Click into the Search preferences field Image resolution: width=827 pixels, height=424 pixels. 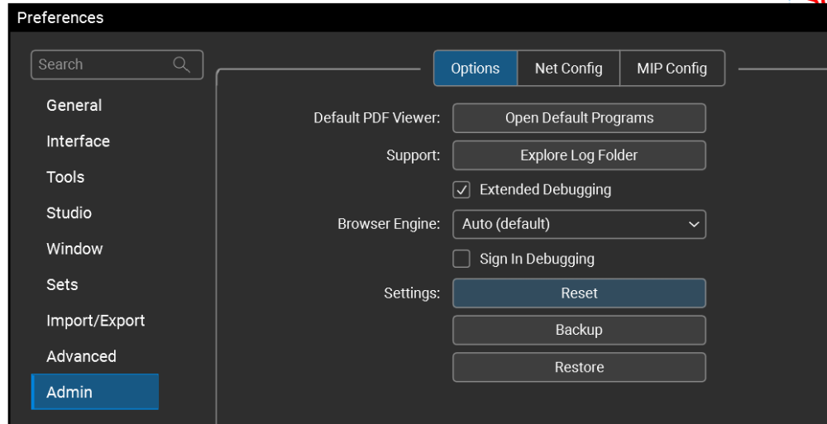(99, 64)
